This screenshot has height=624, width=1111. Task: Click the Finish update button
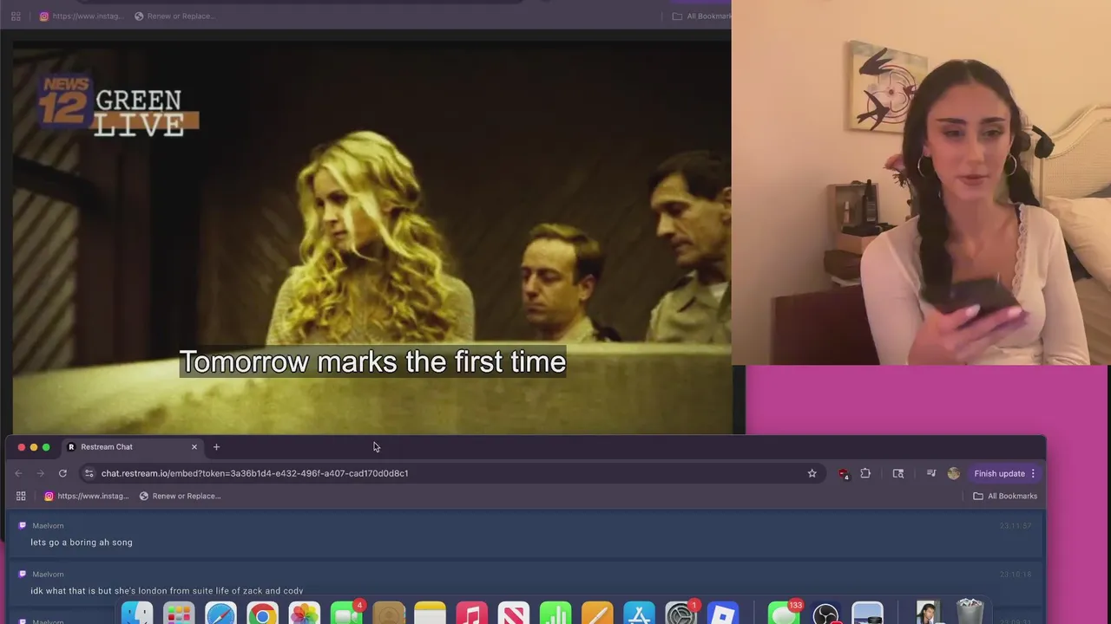tap(999, 473)
